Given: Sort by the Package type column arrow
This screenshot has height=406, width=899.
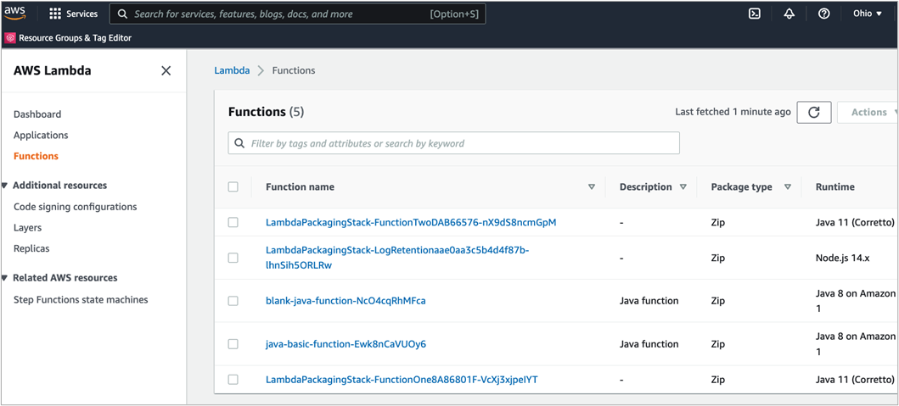Looking at the screenshot, I should pos(788,187).
